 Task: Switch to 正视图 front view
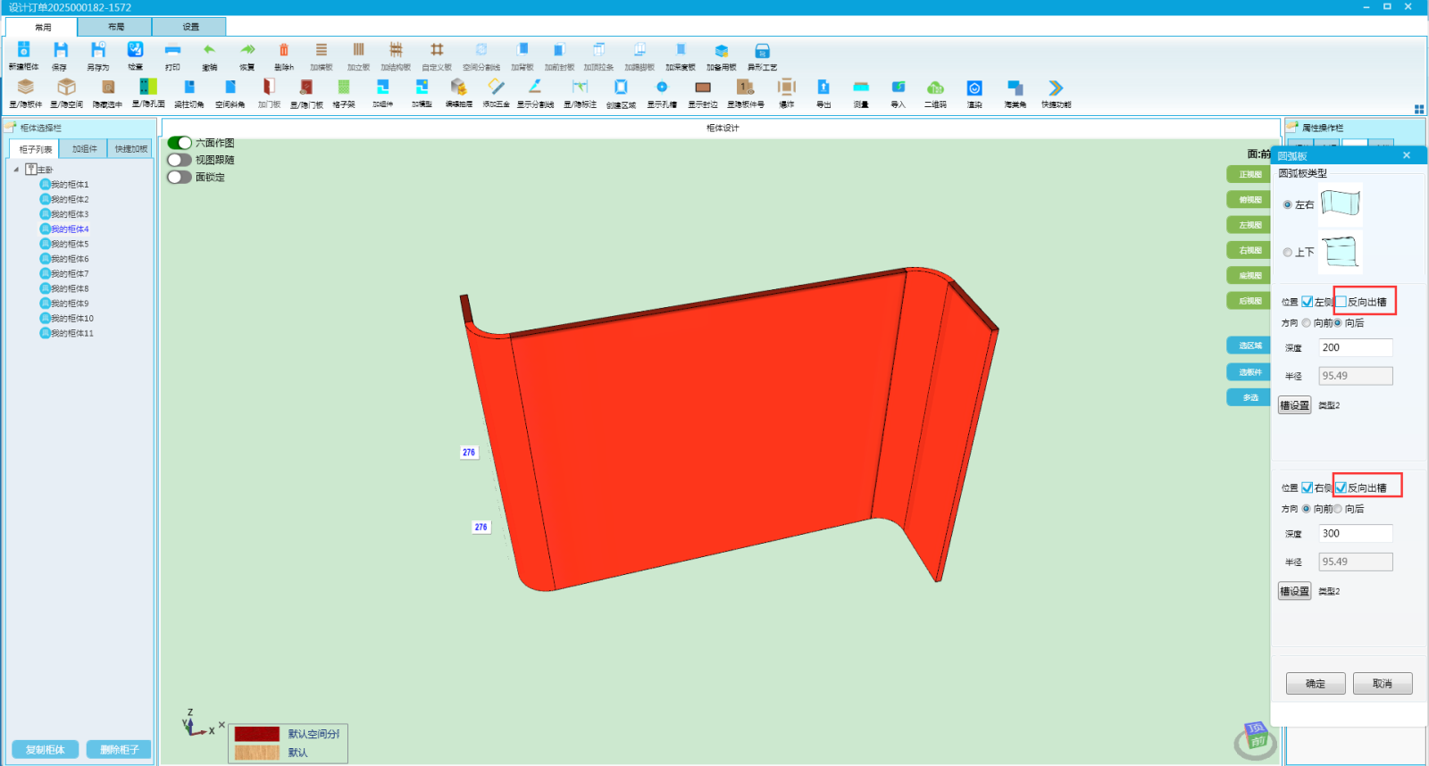point(1249,175)
